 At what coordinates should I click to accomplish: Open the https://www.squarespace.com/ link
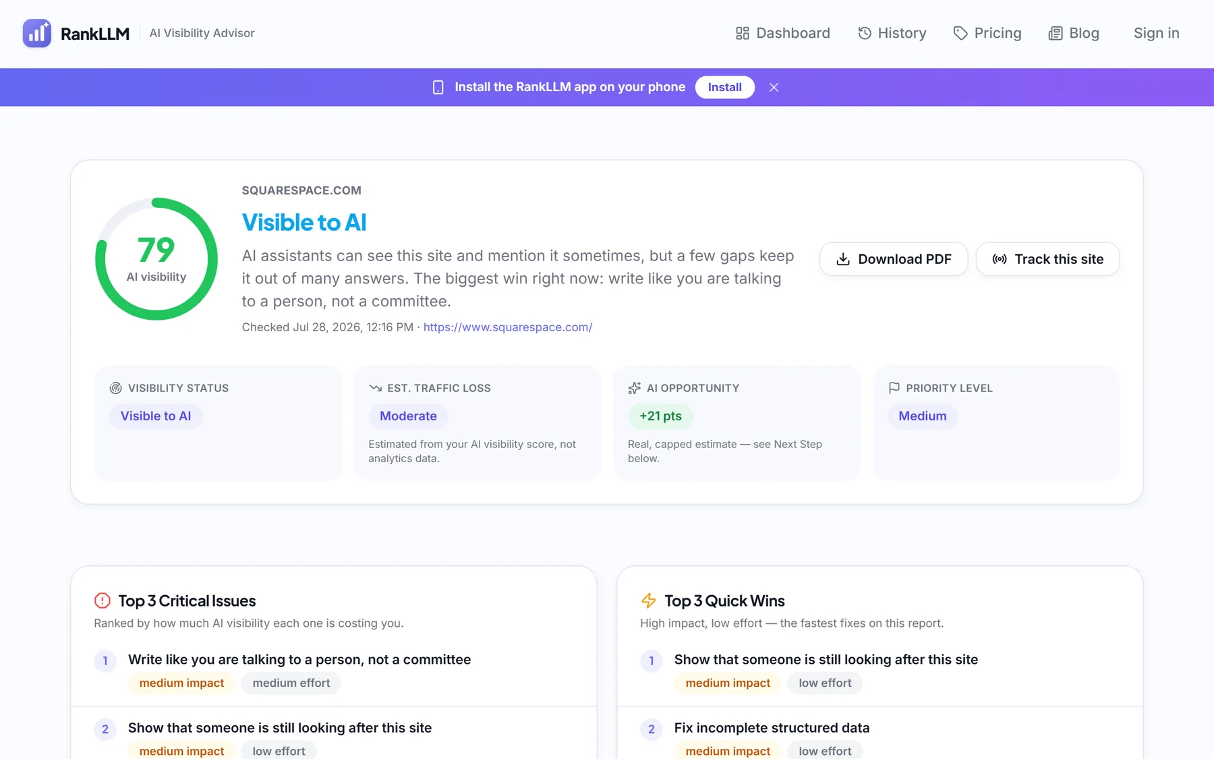508,327
